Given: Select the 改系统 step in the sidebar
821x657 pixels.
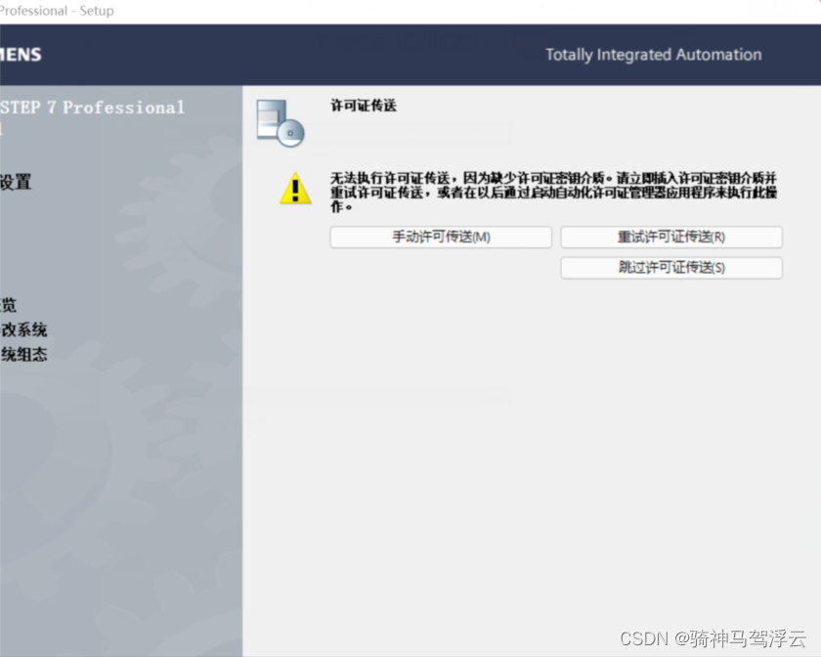Looking at the screenshot, I should pyautogui.click(x=24, y=329).
